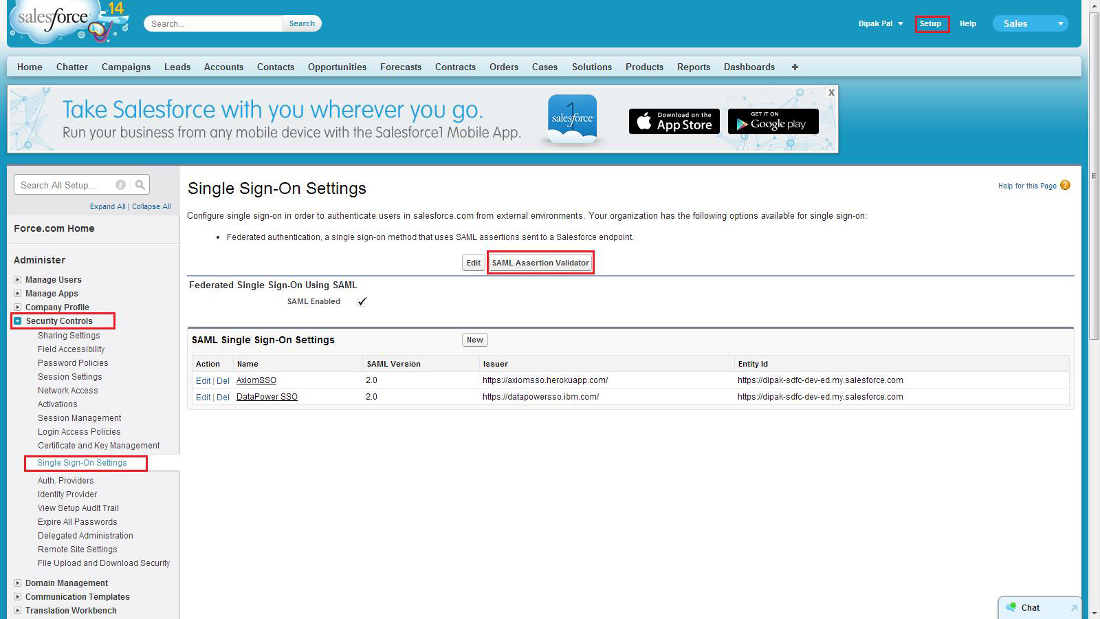Open the Dipak Pal user menu
Viewport: 1100px width, 619px height.
881,23
